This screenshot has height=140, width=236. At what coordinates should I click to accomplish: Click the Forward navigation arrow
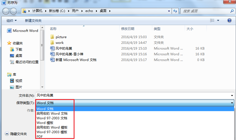13,11
